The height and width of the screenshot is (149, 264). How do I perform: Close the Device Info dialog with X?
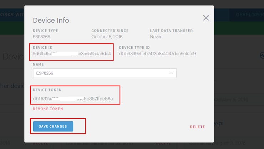(206, 18)
